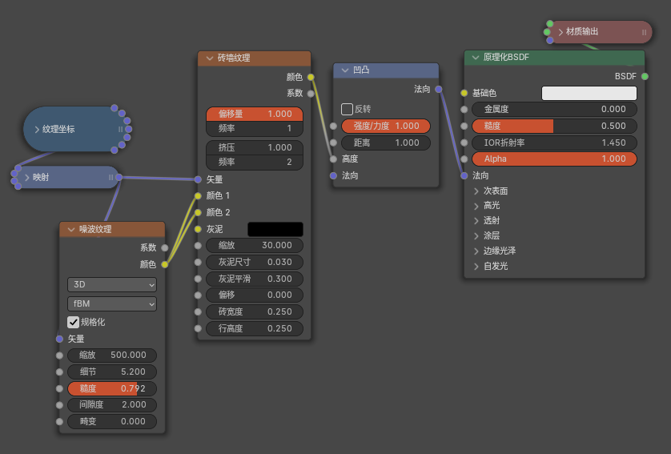Click the black 灰泥 color swatch

click(x=275, y=229)
